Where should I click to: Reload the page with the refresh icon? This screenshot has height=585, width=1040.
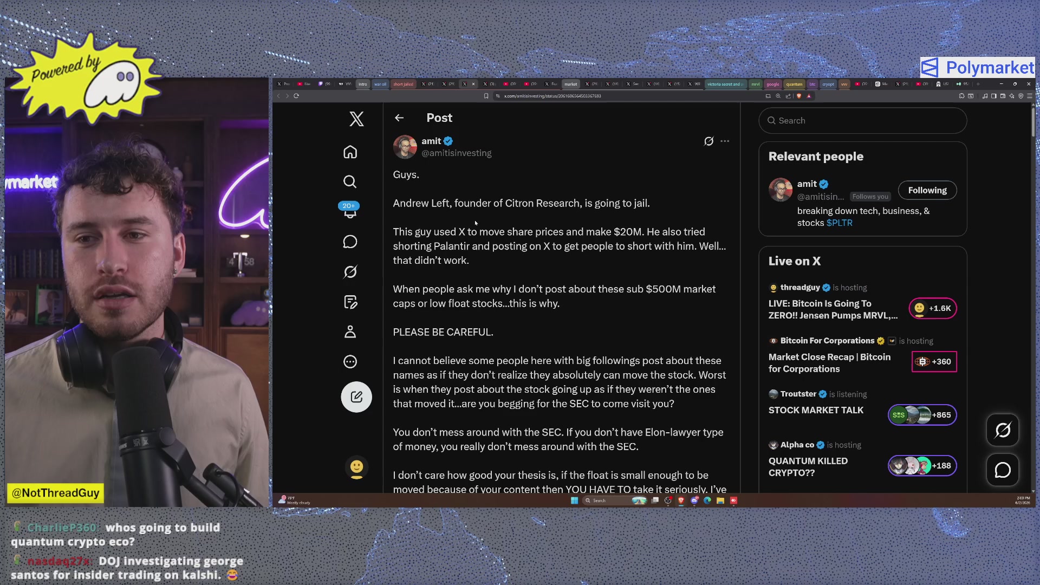296,96
